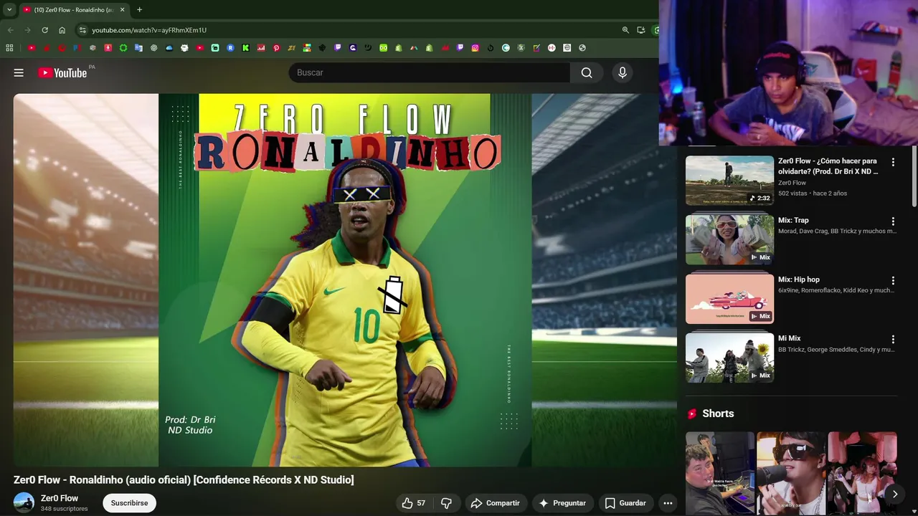The width and height of the screenshot is (918, 516).
Task: Click 502 vistas · hace 2 años text
Action: (x=813, y=193)
